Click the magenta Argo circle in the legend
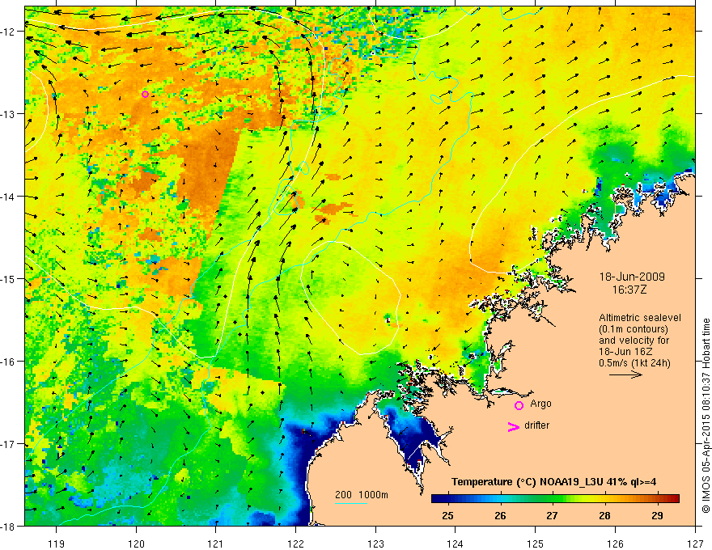The width and height of the screenshot is (712, 550). [519, 405]
